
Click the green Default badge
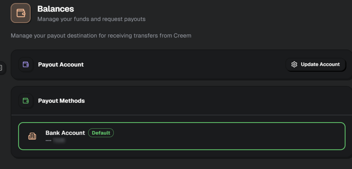pyautogui.click(x=101, y=133)
